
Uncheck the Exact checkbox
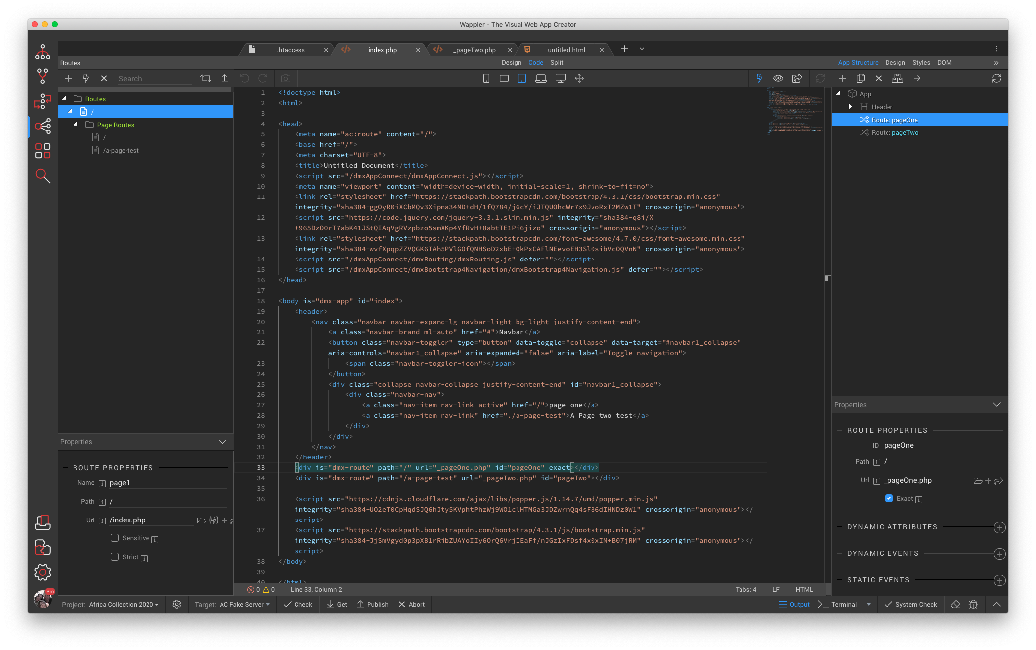pyautogui.click(x=889, y=498)
